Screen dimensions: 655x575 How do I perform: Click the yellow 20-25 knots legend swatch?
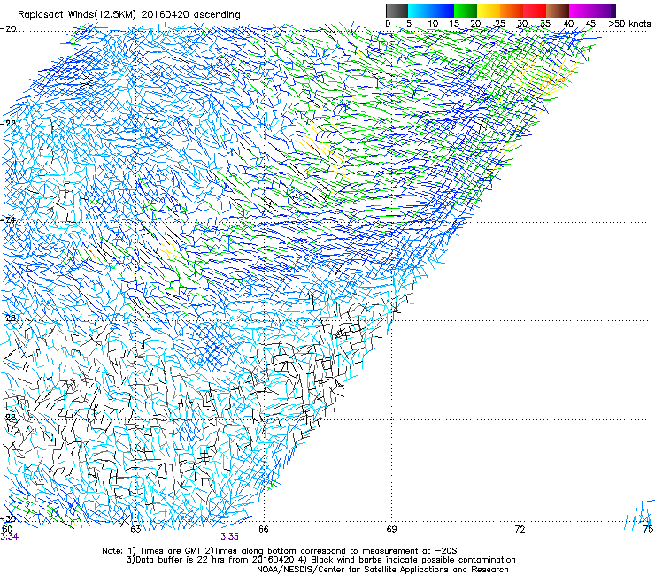point(489,11)
